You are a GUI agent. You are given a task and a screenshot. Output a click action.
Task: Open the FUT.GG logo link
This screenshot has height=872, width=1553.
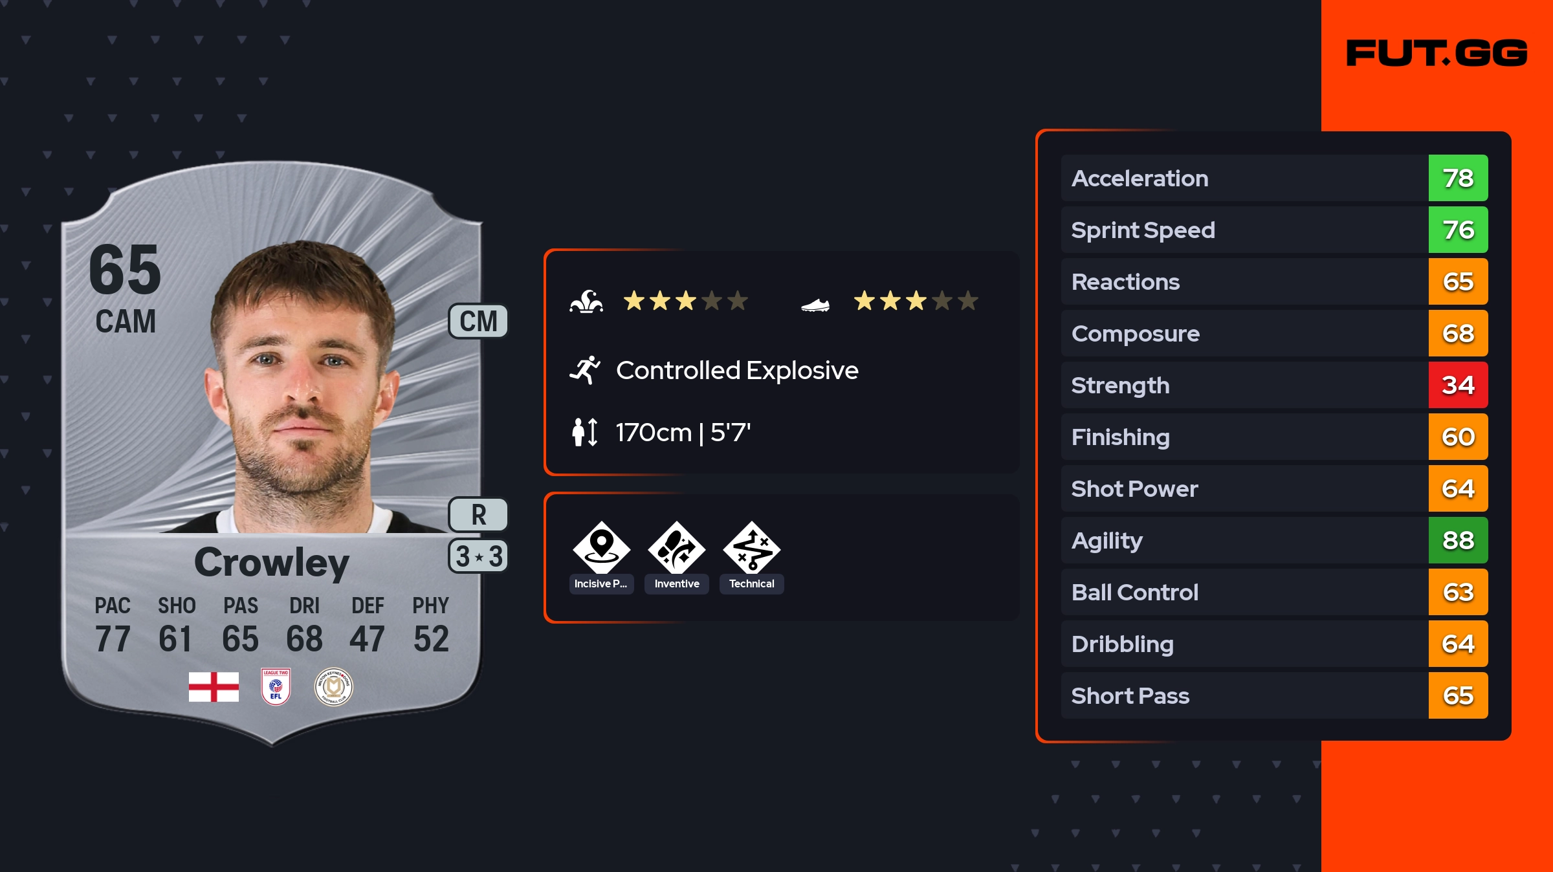tap(1437, 53)
